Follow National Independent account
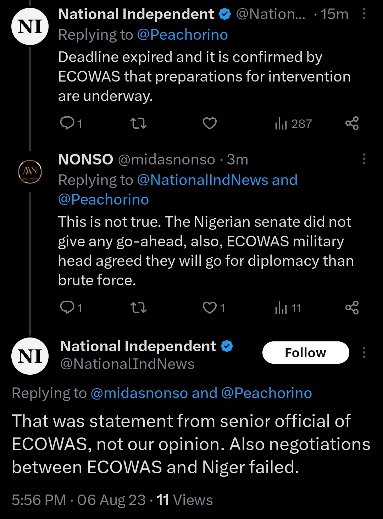This screenshot has width=383, height=519. [x=306, y=353]
